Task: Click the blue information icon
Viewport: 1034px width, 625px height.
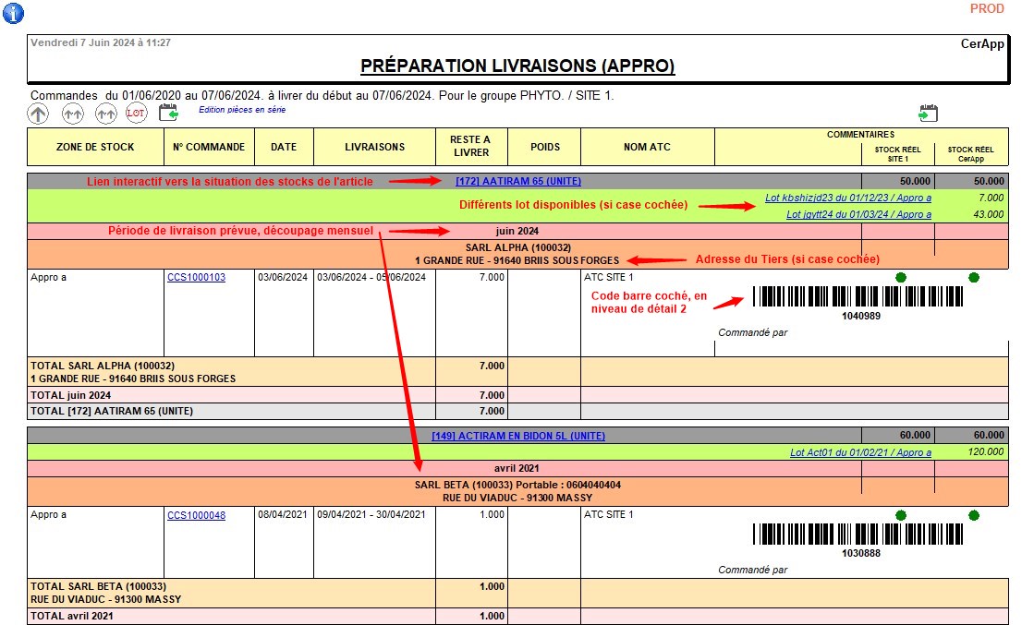Action: [x=14, y=13]
